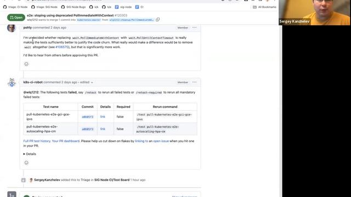This screenshot has width=351, height=197.
Task: Open the SergeyKanzhelev profile link in timeline
Action: coord(47,180)
